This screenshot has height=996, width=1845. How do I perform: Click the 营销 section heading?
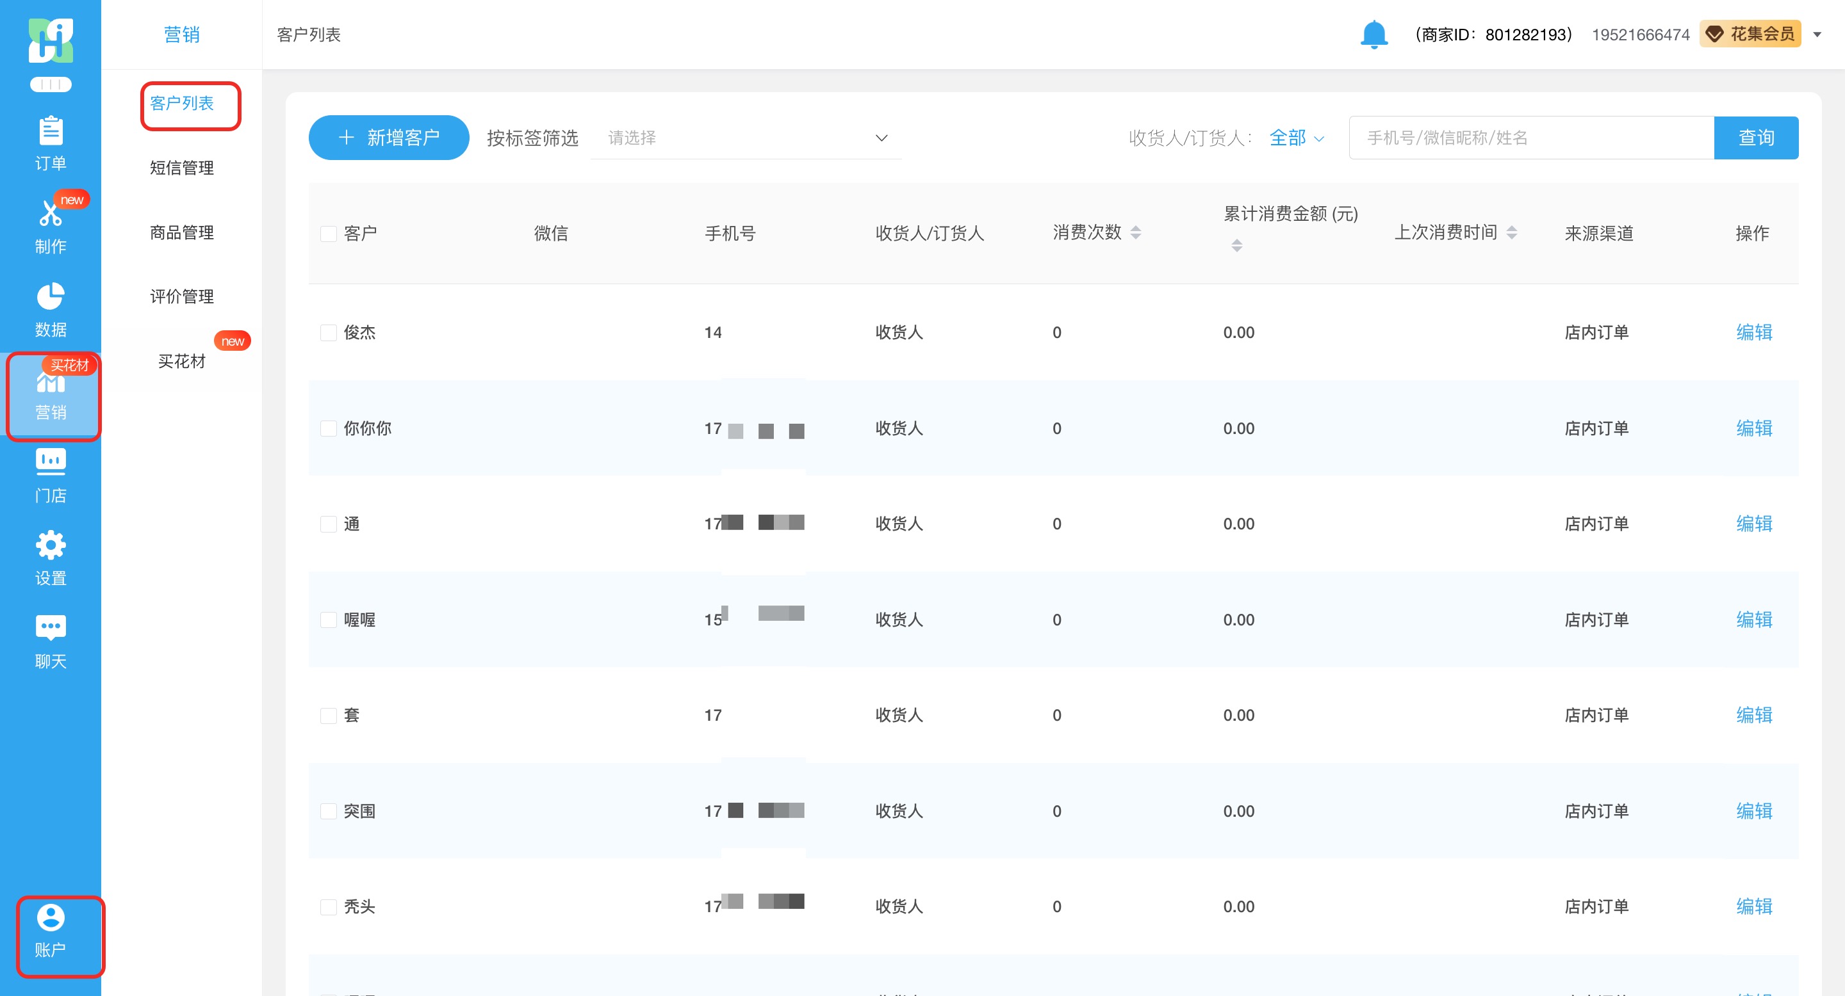182,35
